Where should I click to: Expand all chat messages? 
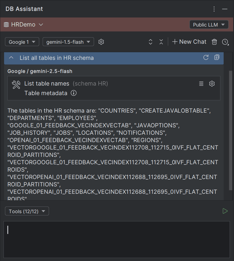[151, 42]
